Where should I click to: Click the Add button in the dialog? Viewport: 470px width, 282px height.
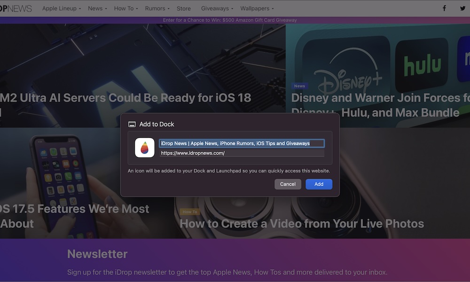click(x=319, y=184)
